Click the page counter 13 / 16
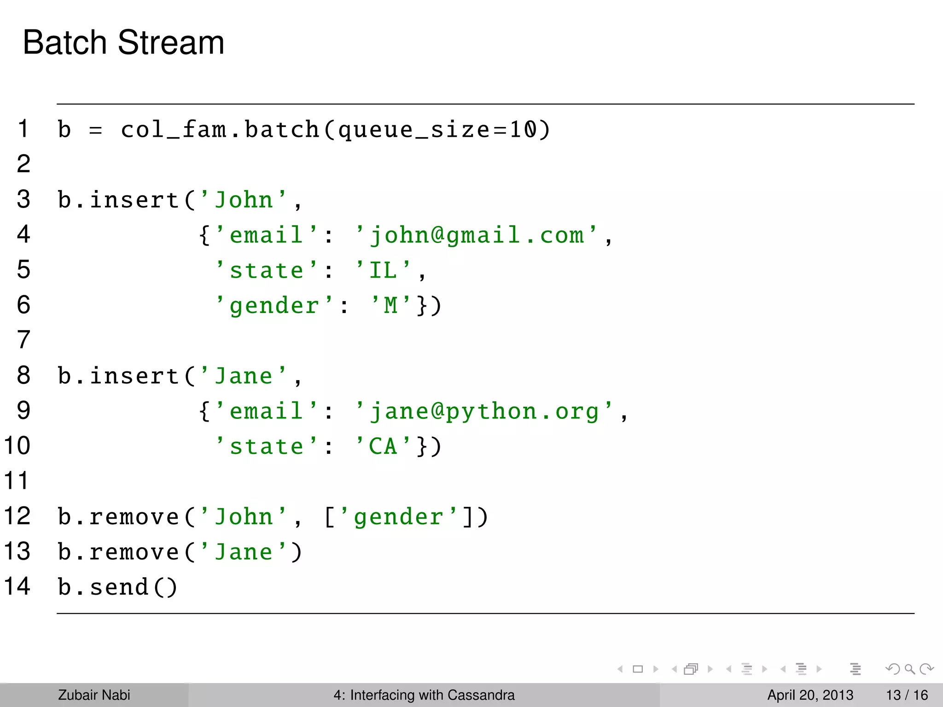943x707 pixels. tap(907, 695)
